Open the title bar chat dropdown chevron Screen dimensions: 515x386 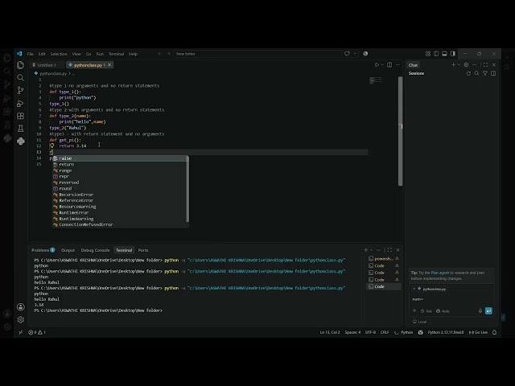pyautogui.click(x=355, y=54)
